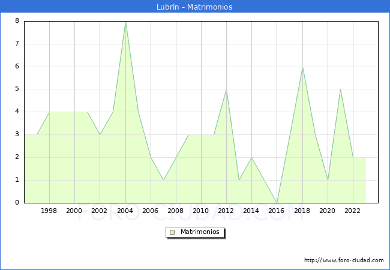The image size is (390, 270).
Task: Click the chart title Lubrín - Matrimonios
Action: point(194,7)
